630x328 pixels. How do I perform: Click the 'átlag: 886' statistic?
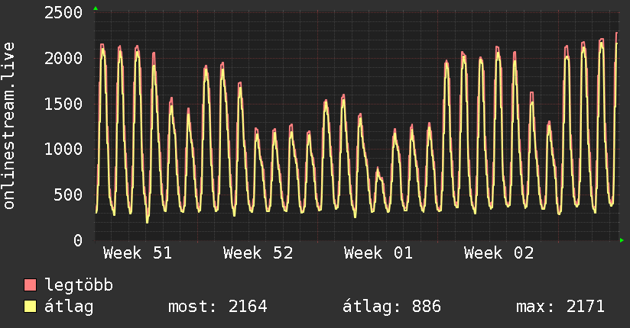click(391, 307)
